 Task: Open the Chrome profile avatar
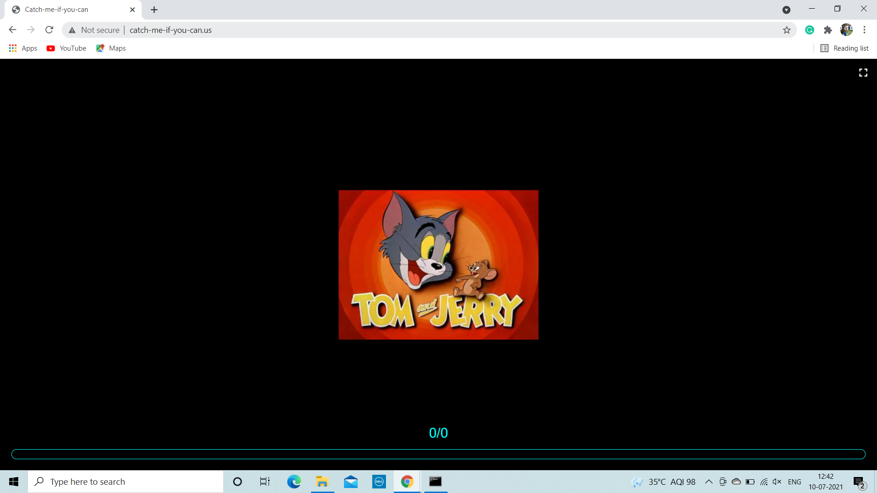click(846, 30)
